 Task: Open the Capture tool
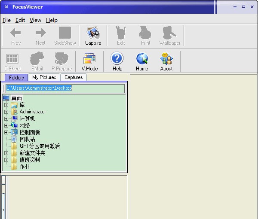[93, 33]
